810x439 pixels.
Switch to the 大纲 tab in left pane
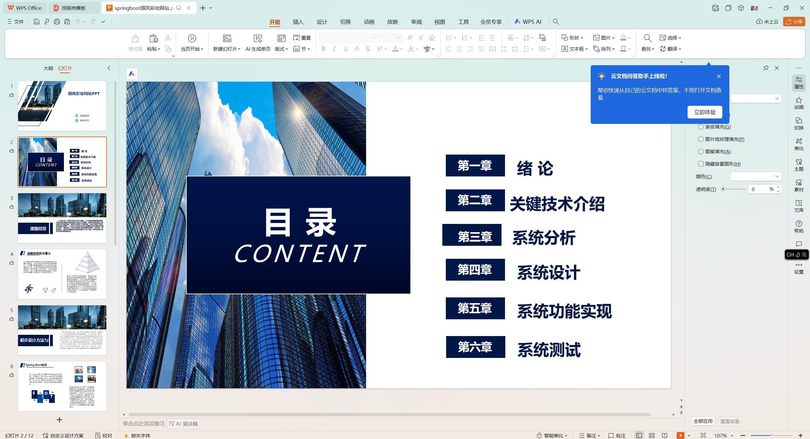(x=48, y=68)
